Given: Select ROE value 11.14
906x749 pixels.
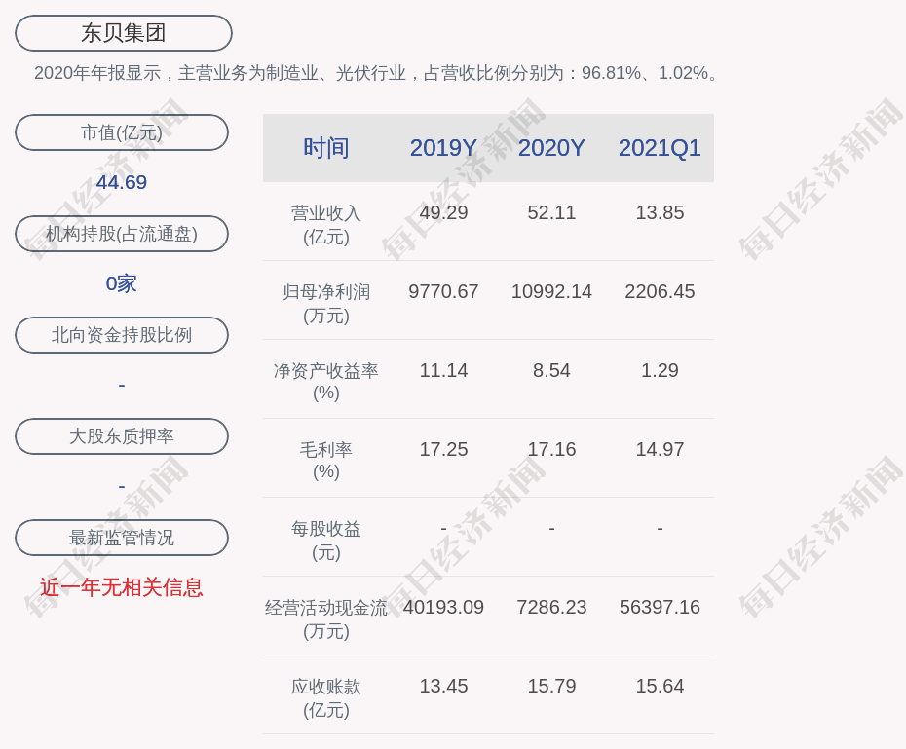Looking at the screenshot, I should click(443, 370).
